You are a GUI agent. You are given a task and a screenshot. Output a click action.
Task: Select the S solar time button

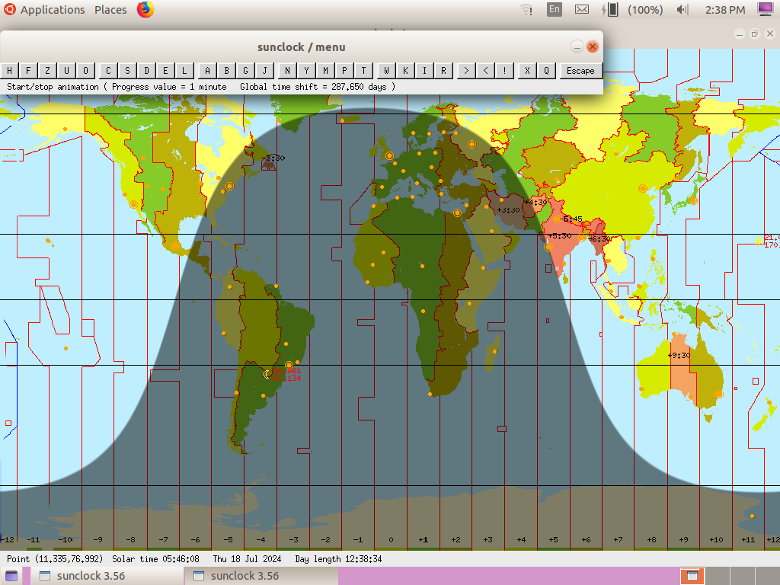127,71
